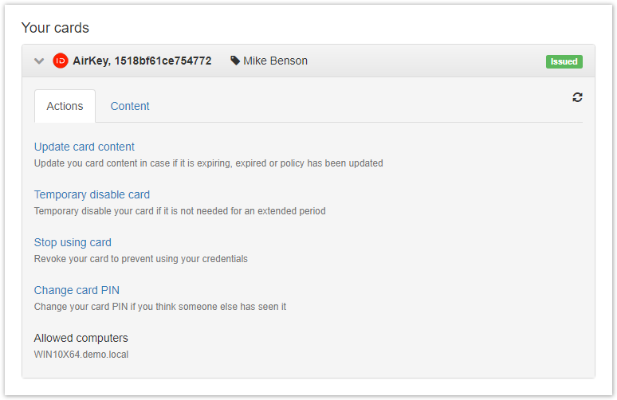Open the Content tab

tap(130, 106)
